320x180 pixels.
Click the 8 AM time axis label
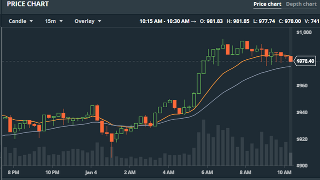245,173
